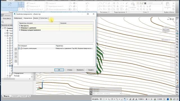180x101 pixels.
Task: Switch to the Анализ tab
Action: click(x=36, y=18)
